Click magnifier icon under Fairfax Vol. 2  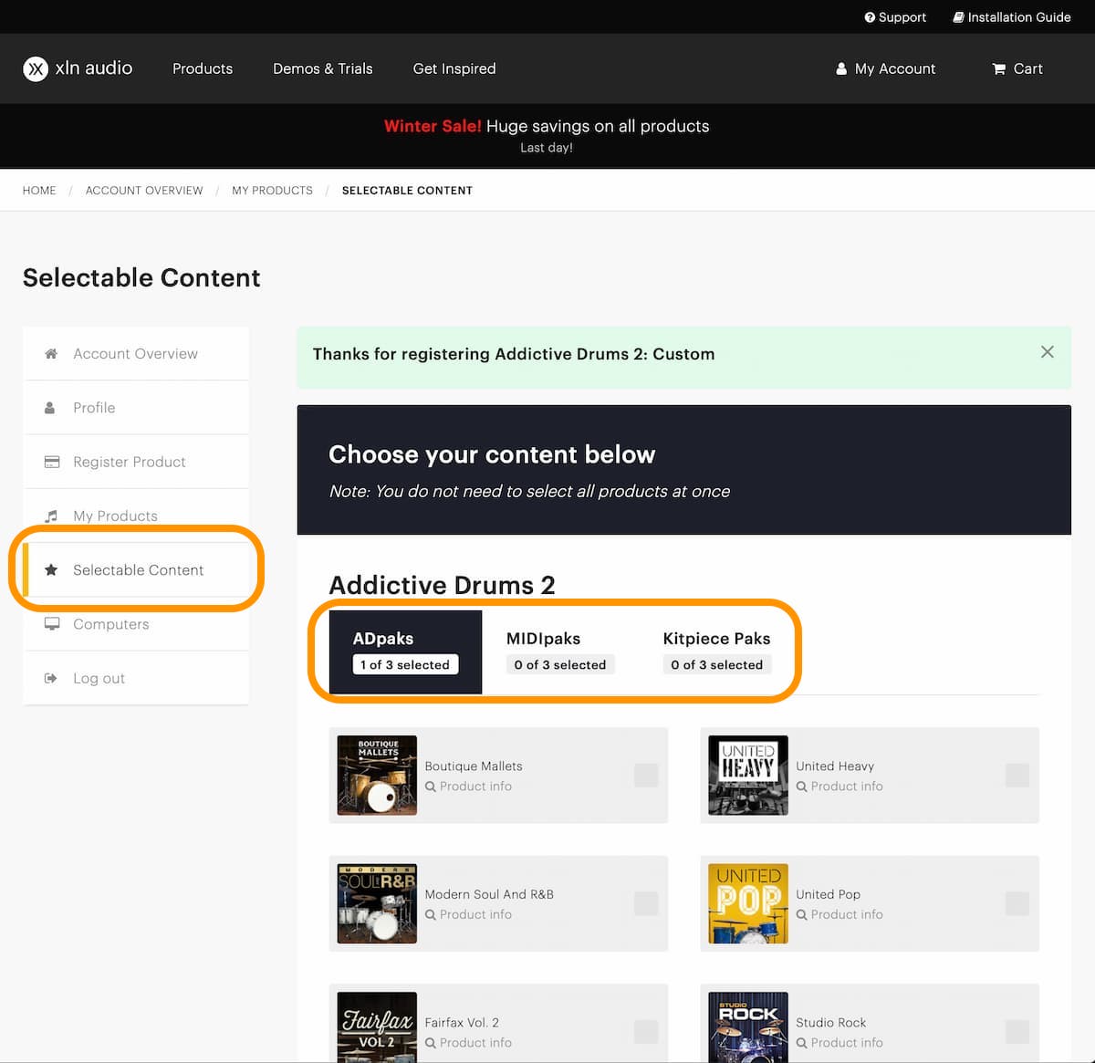click(x=431, y=1043)
